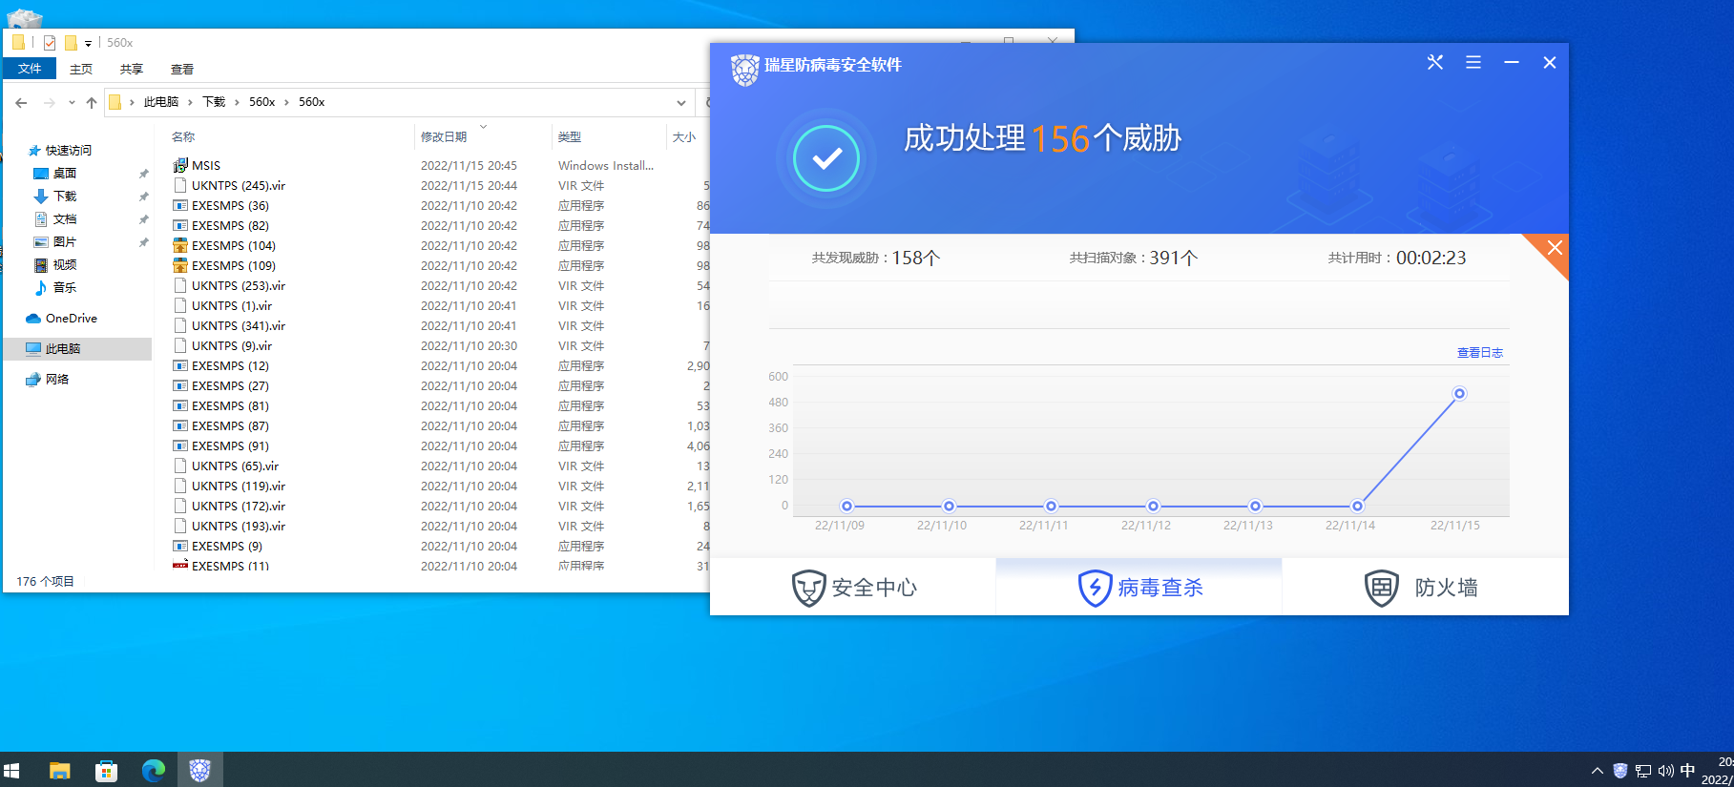Click the New Folder icon in the quick access toolbar
The height and width of the screenshot is (787, 1734).
71,43
